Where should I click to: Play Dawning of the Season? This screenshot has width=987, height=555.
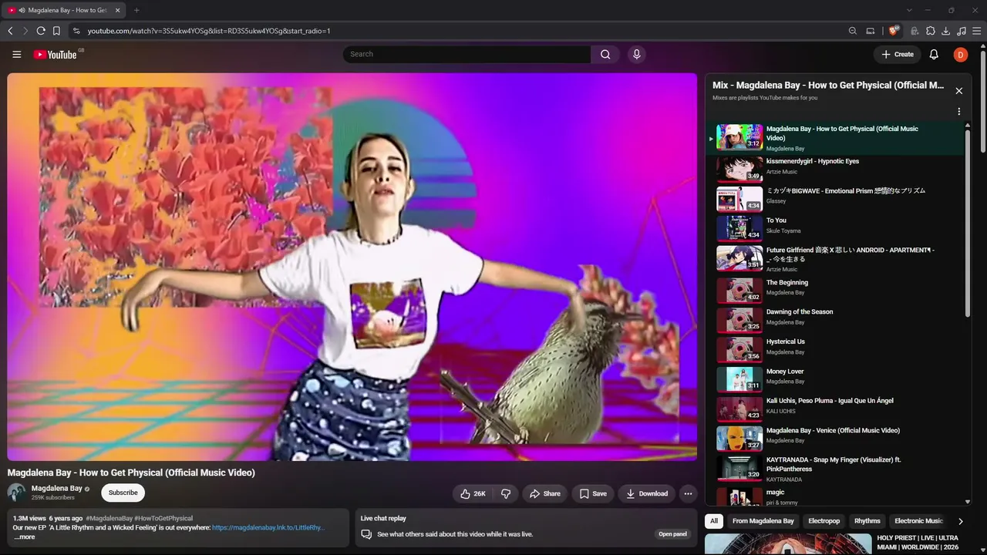(836, 320)
